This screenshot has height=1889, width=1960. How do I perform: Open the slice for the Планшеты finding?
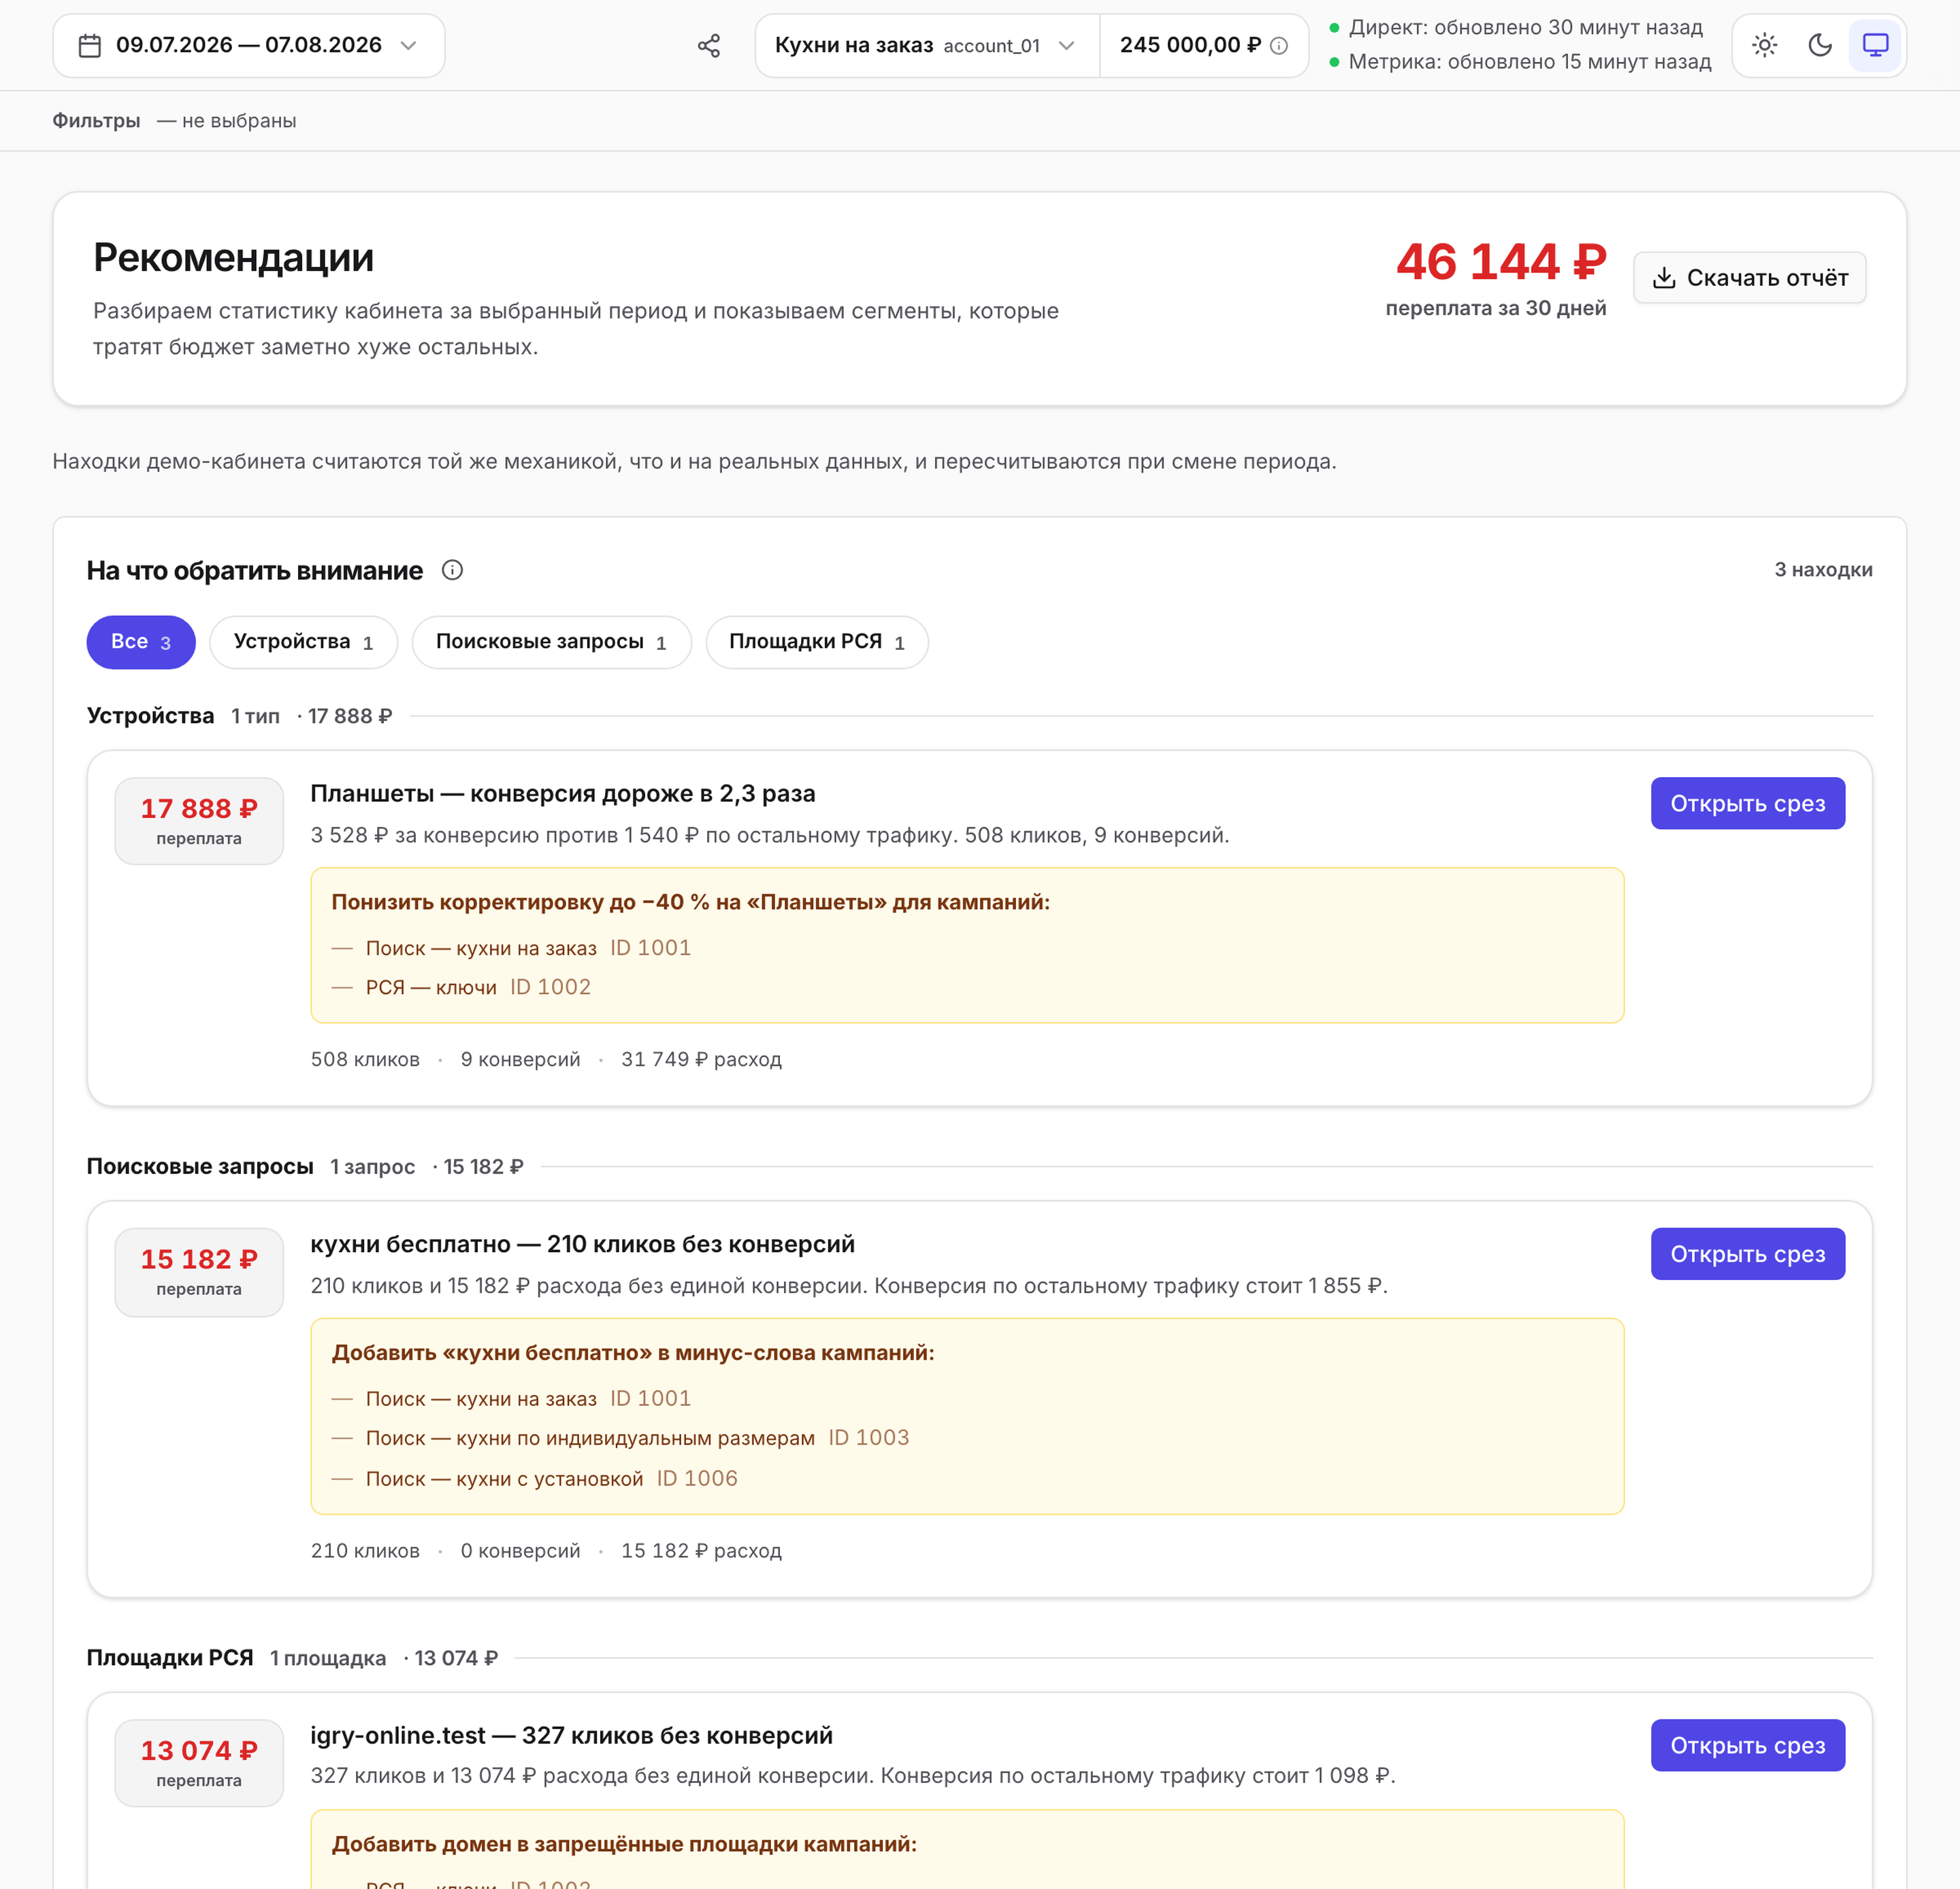(1748, 803)
